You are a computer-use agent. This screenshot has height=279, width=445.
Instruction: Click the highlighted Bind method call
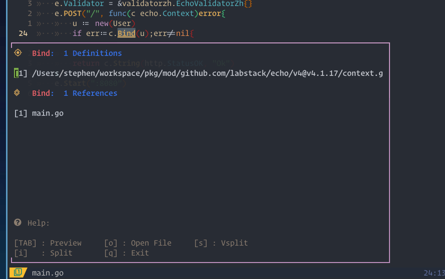(x=126, y=33)
